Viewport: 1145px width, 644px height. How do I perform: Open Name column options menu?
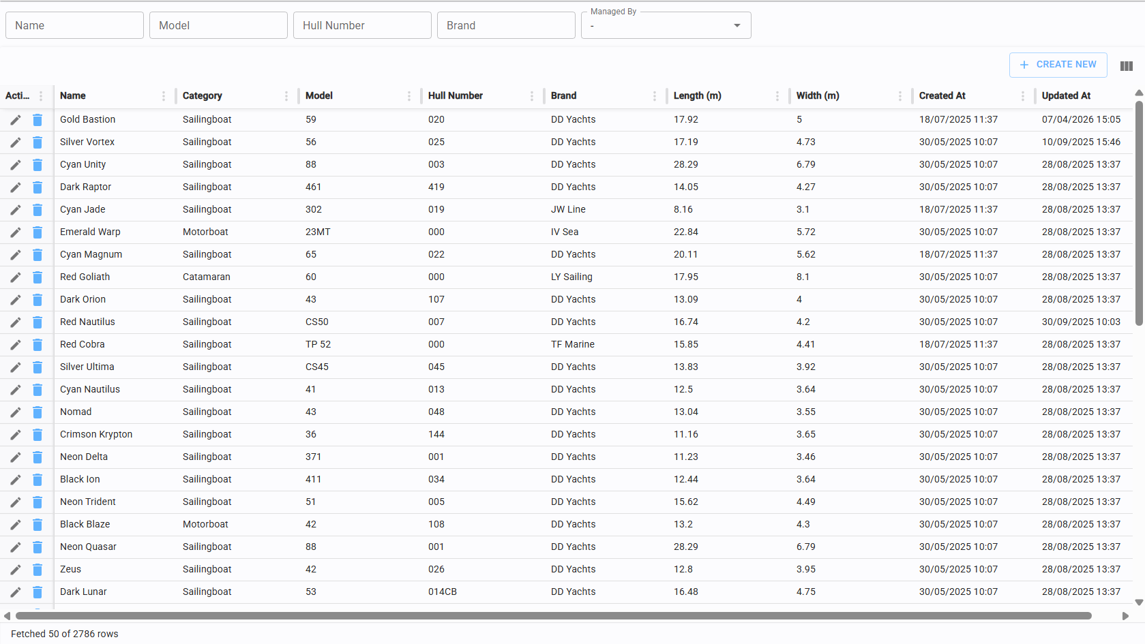(x=164, y=96)
